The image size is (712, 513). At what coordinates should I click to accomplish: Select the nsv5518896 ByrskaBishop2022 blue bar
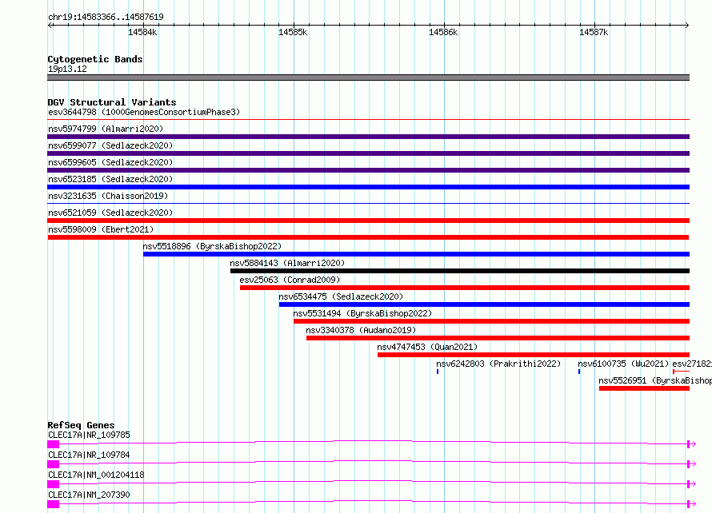[x=416, y=254]
